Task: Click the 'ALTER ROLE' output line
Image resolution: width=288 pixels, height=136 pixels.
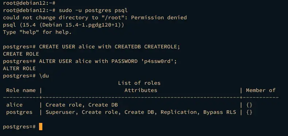Action: pos(19,68)
